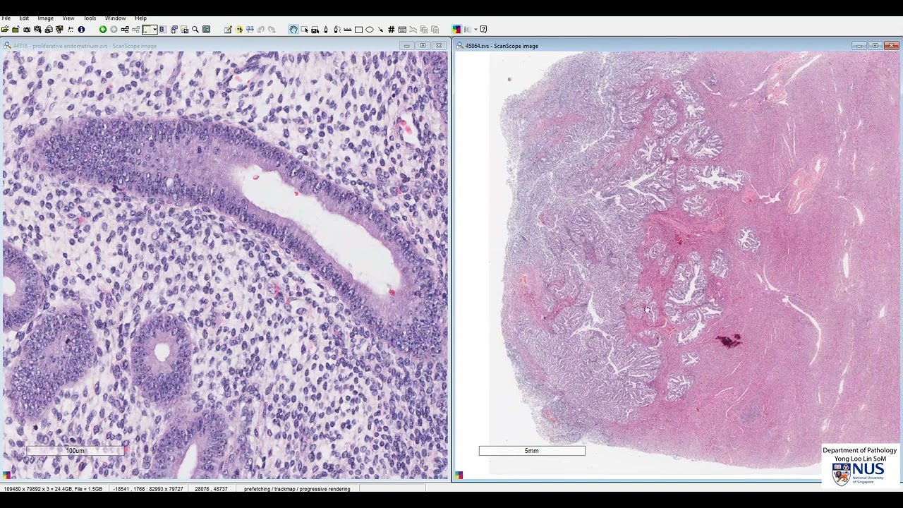Select the ellipse annotation tool
The image size is (903, 508).
click(x=369, y=30)
